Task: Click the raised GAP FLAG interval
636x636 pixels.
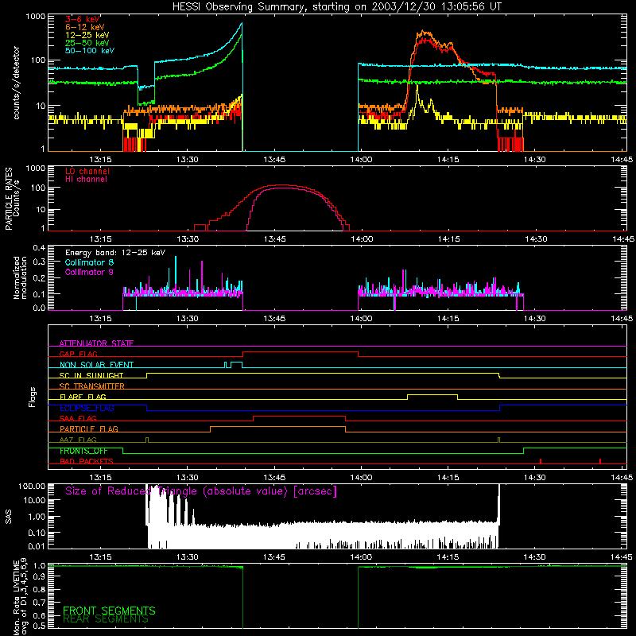Action: coord(301,352)
